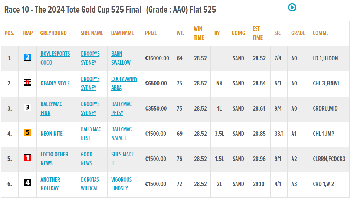Click the white trap 3 icon
351x199 pixels.
[x=27, y=108]
